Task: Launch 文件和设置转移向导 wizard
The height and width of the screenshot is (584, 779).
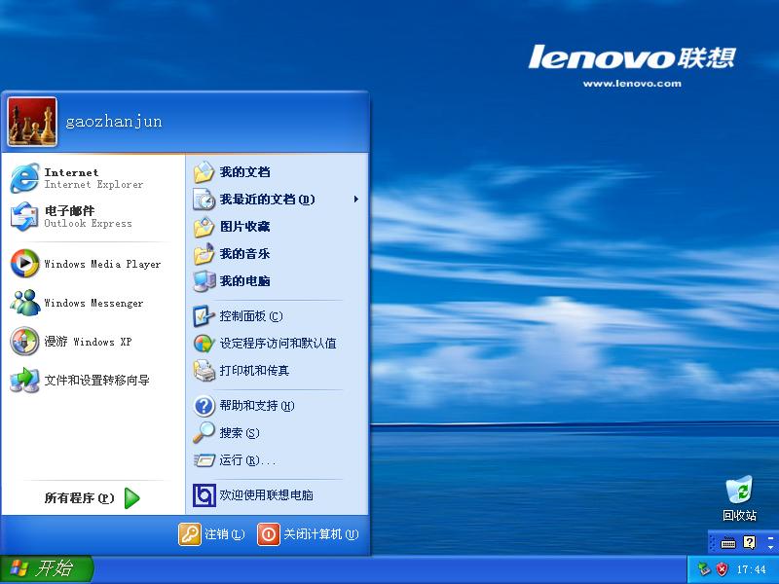Action: (x=88, y=381)
